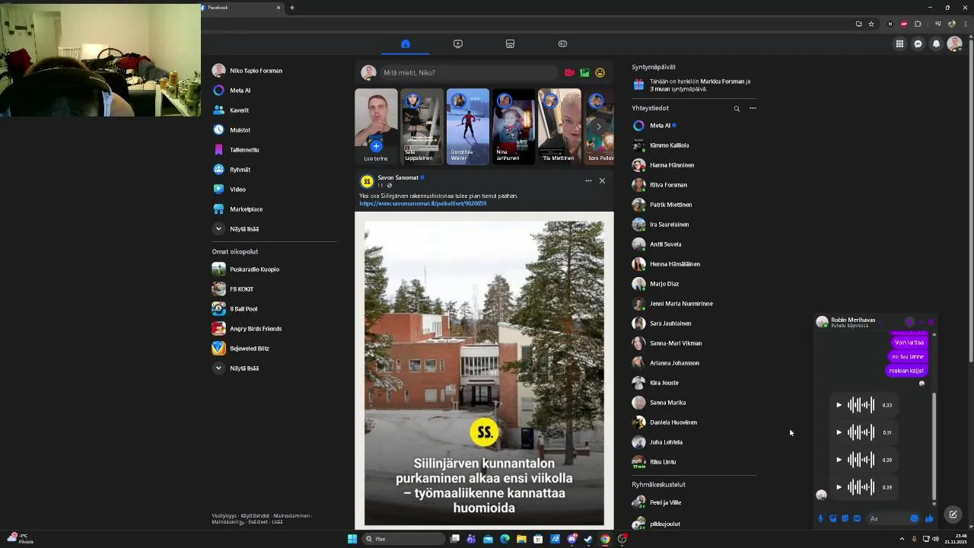Screen dimensions: 974x548
Task: Create a story with Luo tarina card
Action: coord(376,126)
